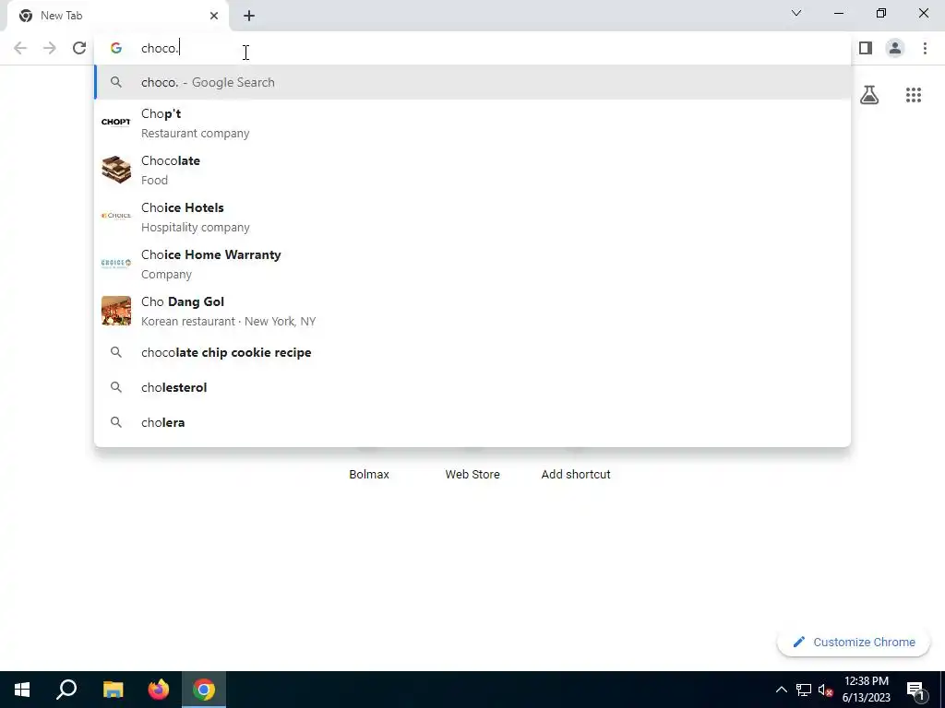Launch Firefox from the taskbar
Viewport: 945px width, 708px height.
[x=159, y=690]
